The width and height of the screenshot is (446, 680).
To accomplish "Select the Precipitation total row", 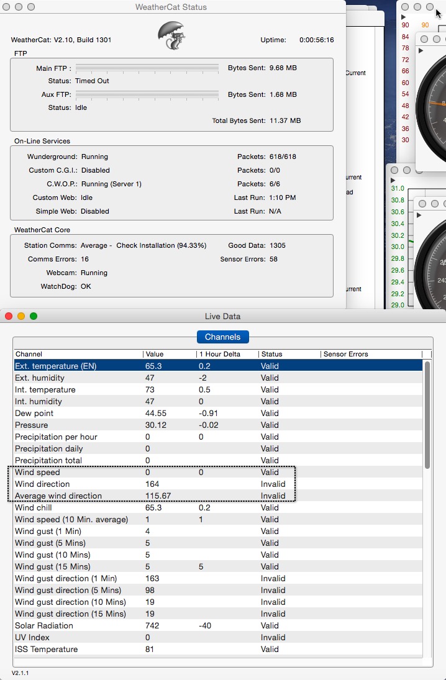I will (x=218, y=460).
